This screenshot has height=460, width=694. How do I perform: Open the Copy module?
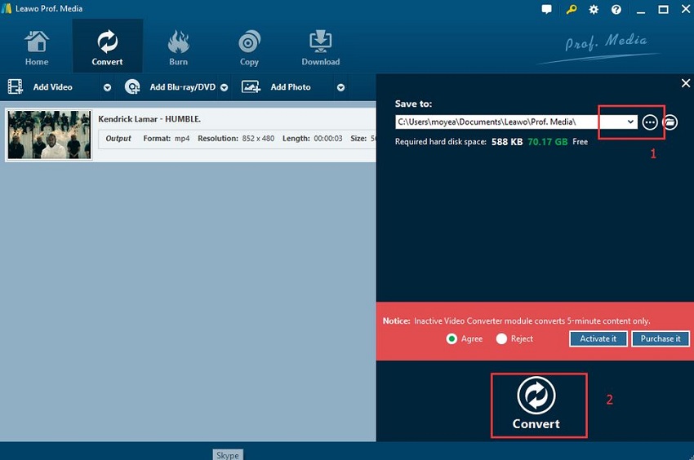point(249,48)
